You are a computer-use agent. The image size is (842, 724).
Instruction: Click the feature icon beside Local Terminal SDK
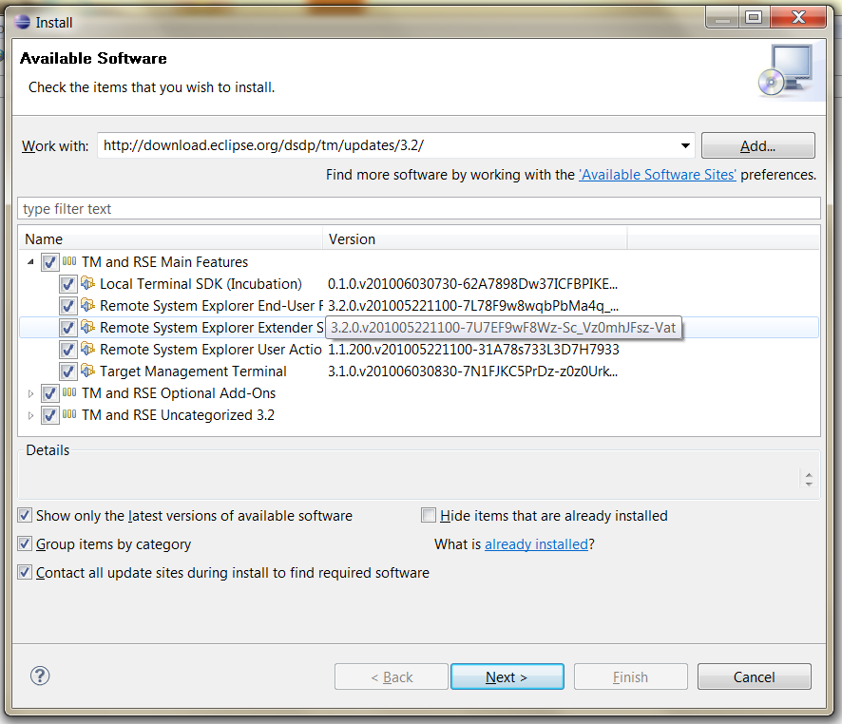point(87,283)
